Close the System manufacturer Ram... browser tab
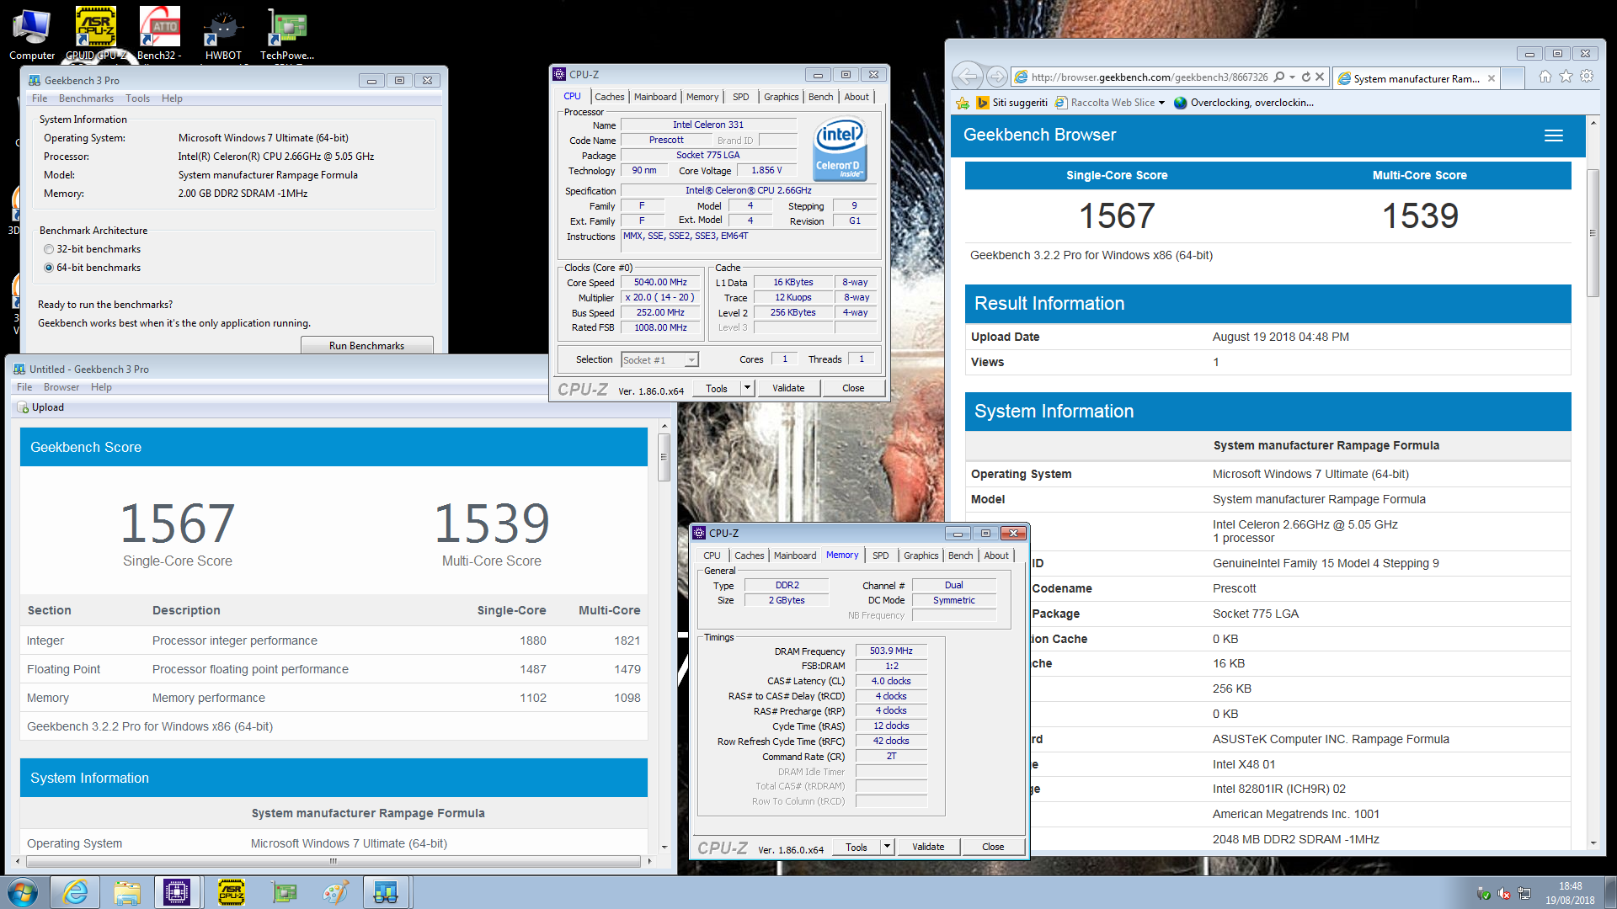Image resolution: width=1617 pixels, height=909 pixels. click(1492, 78)
